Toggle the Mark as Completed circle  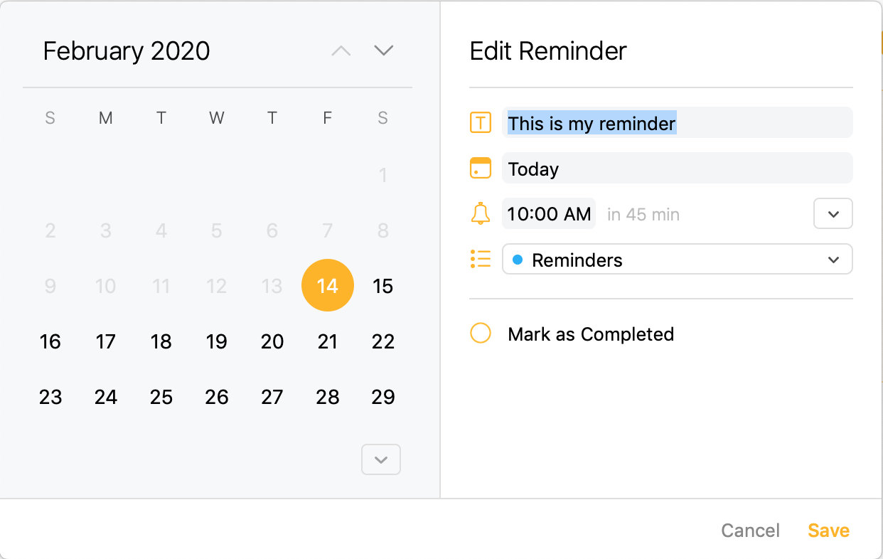pyautogui.click(x=481, y=334)
